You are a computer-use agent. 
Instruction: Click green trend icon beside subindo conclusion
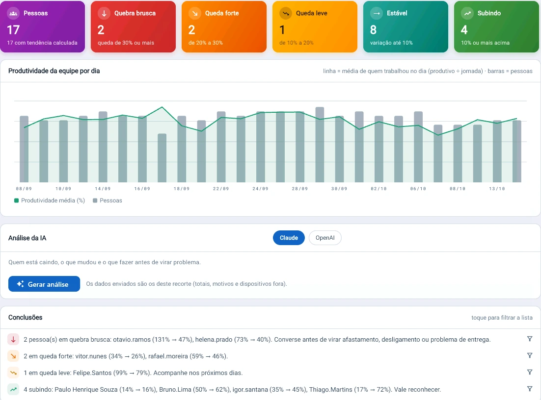click(13, 389)
